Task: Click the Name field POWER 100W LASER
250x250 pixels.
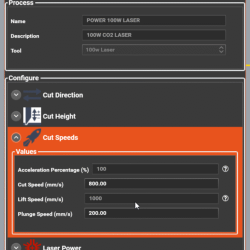Action: 154,20
